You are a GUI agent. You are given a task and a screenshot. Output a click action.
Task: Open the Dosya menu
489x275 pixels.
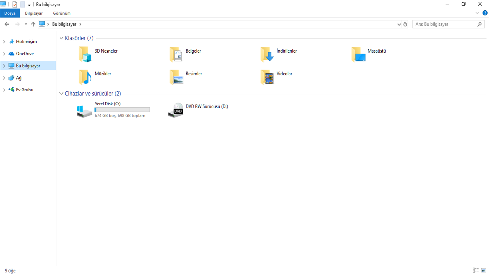coord(10,13)
